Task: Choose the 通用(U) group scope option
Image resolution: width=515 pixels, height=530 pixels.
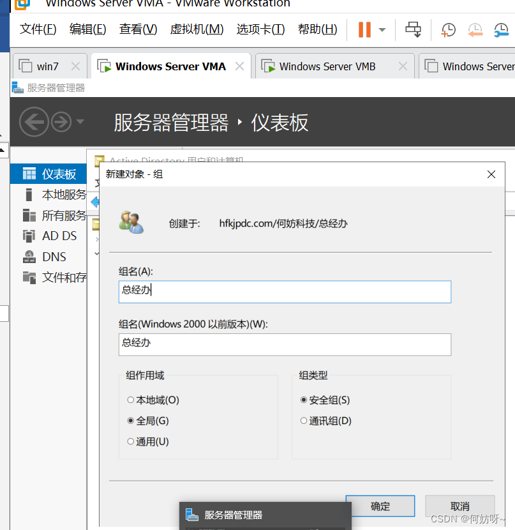Action: 131,441
